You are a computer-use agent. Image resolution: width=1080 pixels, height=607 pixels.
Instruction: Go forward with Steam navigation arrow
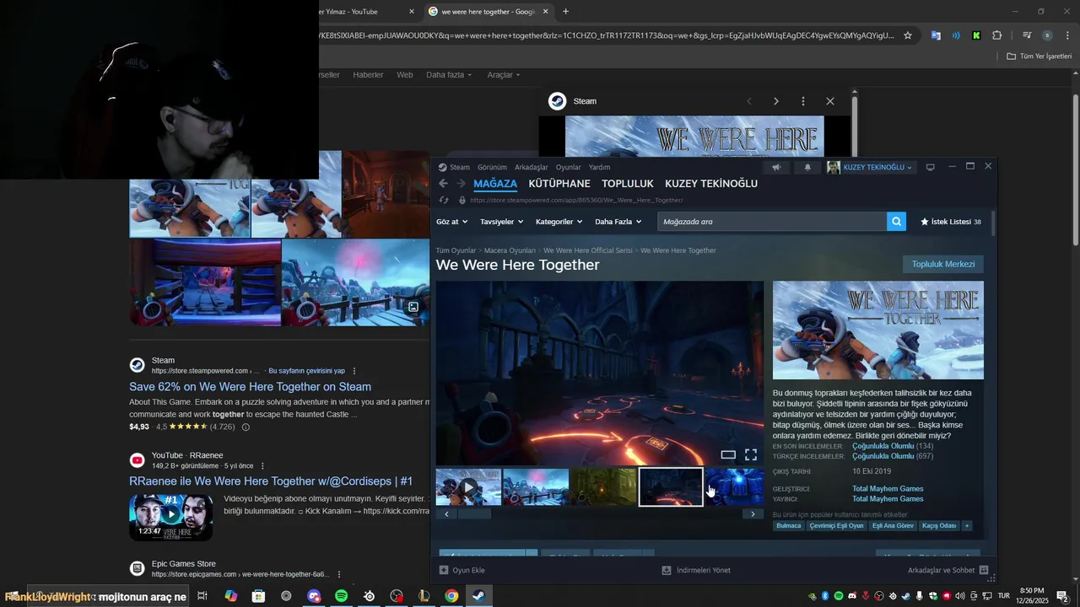(x=461, y=184)
